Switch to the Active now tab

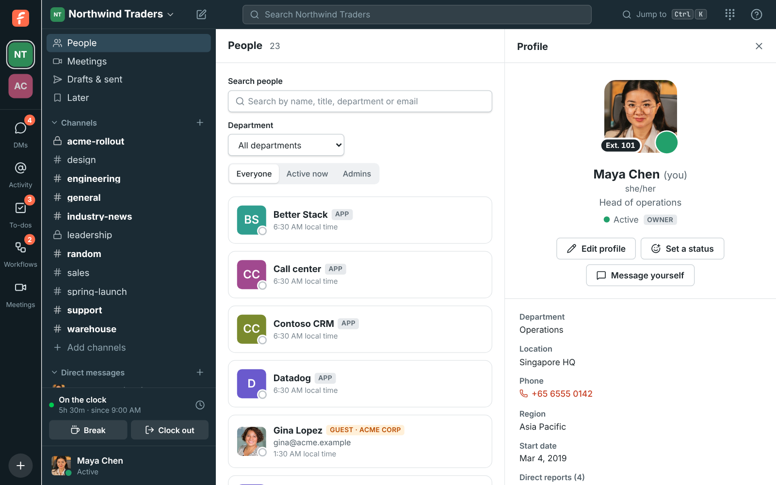click(x=307, y=174)
